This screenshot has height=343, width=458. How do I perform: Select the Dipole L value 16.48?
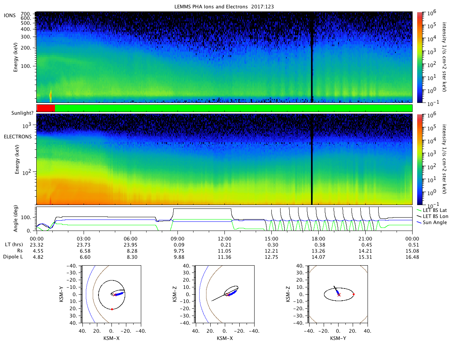pos(412,257)
